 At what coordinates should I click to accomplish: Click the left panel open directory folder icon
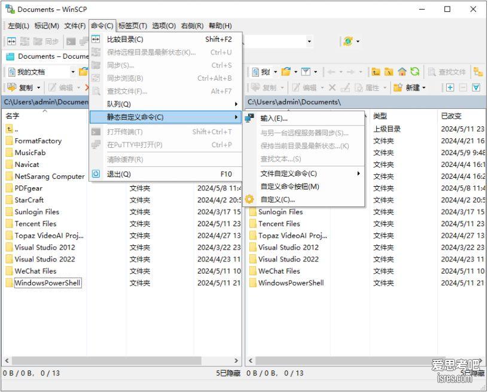coord(83,72)
